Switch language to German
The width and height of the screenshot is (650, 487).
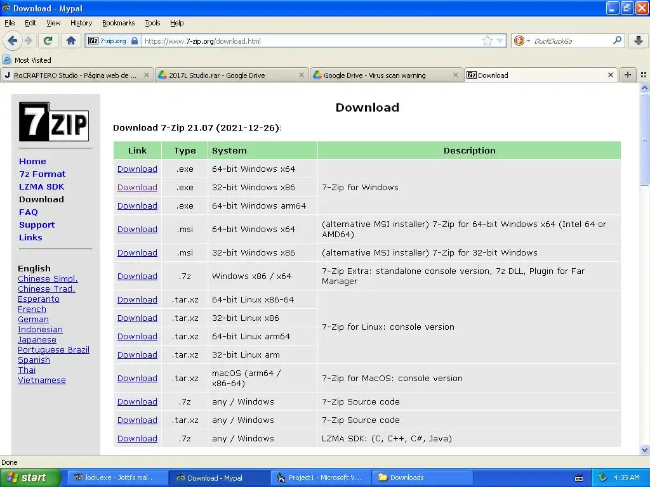pos(33,320)
